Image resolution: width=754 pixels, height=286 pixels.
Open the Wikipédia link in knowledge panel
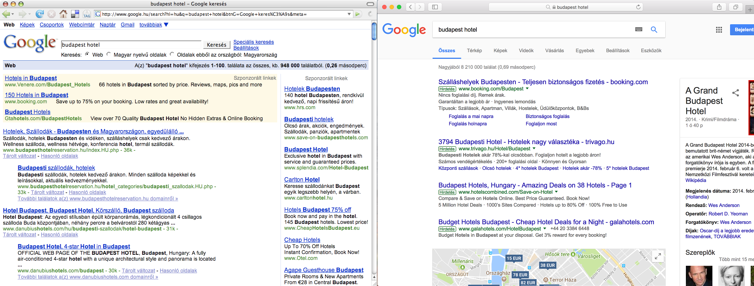pos(696,180)
